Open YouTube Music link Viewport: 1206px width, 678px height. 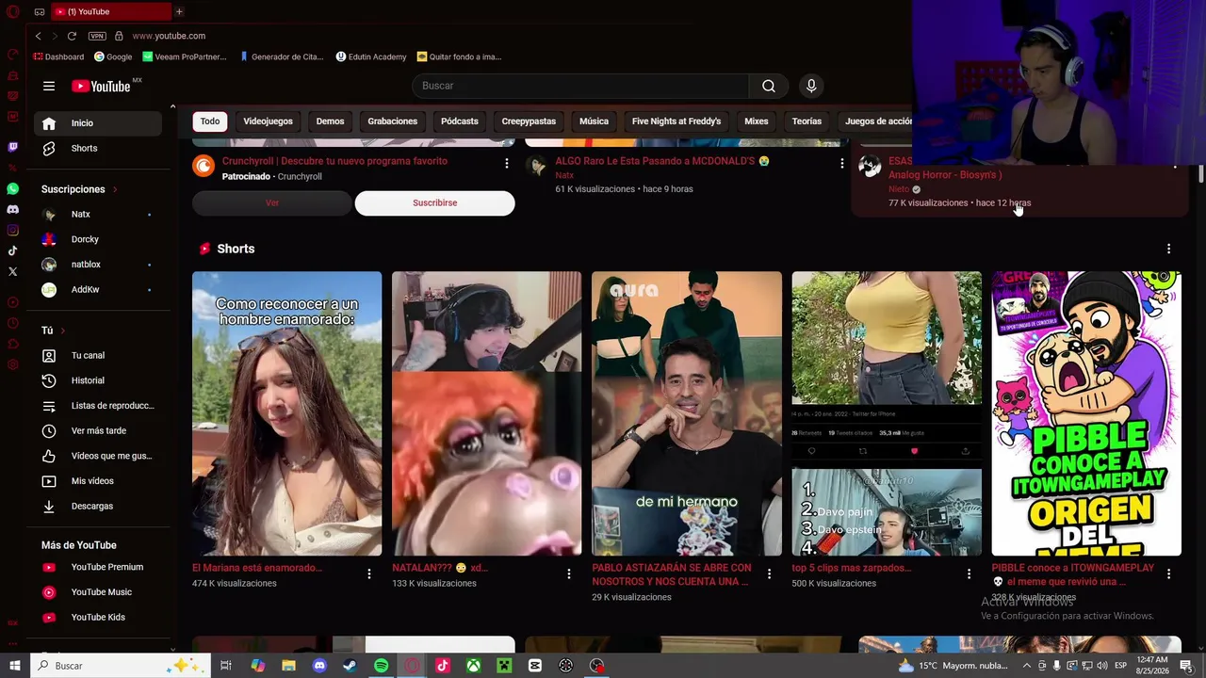coord(98,592)
